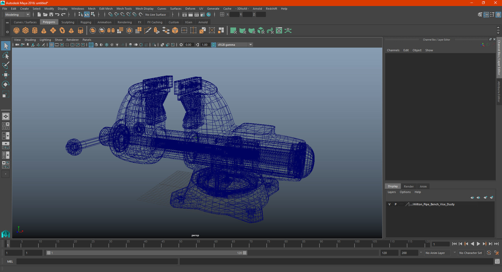The width and height of the screenshot is (502, 272).
Task: Click the IPR render icon
Action: point(197,15)
